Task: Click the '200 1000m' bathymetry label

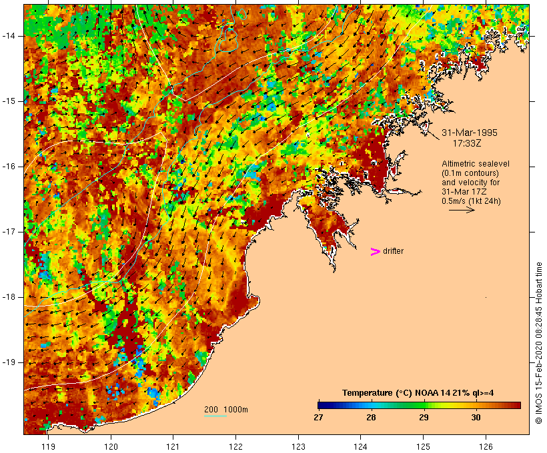Action: (x=226, y=410)
